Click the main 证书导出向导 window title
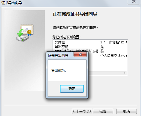Image resolution: width=141 pixels, height=116 pixels. pyautogui.click(x=12, y=3)
